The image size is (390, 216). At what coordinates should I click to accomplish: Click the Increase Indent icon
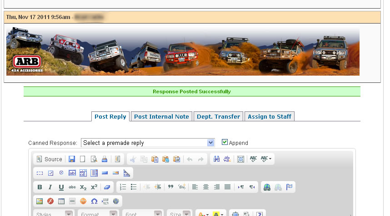coord(158,187)
